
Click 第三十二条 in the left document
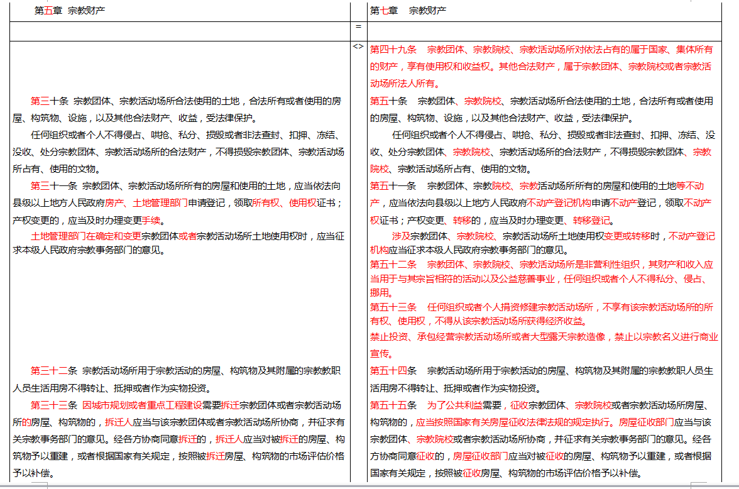[54, 370]
